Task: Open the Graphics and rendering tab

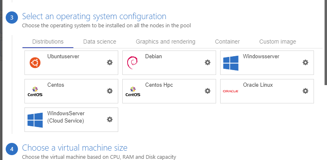Action: pos(166,42)
